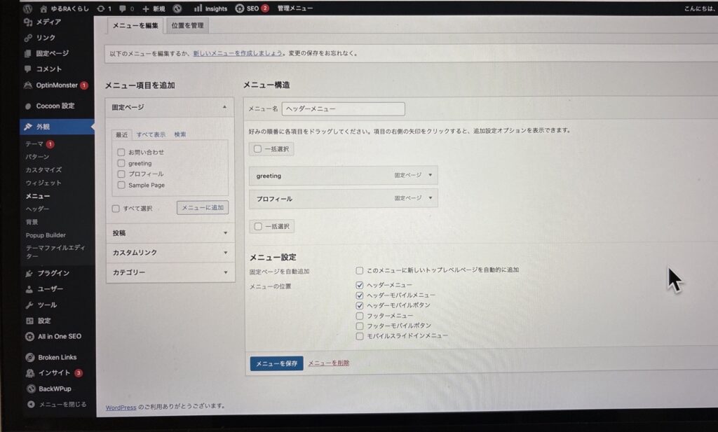Screen dimensions: 718x432
Task: Expand the greeting menu item options arrow
Action: (430, 176)
